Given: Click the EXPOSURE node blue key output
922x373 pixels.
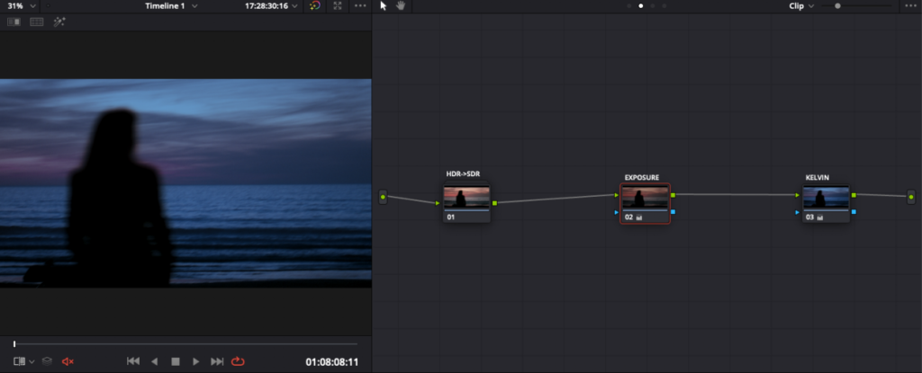Looking at the screenshot, I should [673, 211].
